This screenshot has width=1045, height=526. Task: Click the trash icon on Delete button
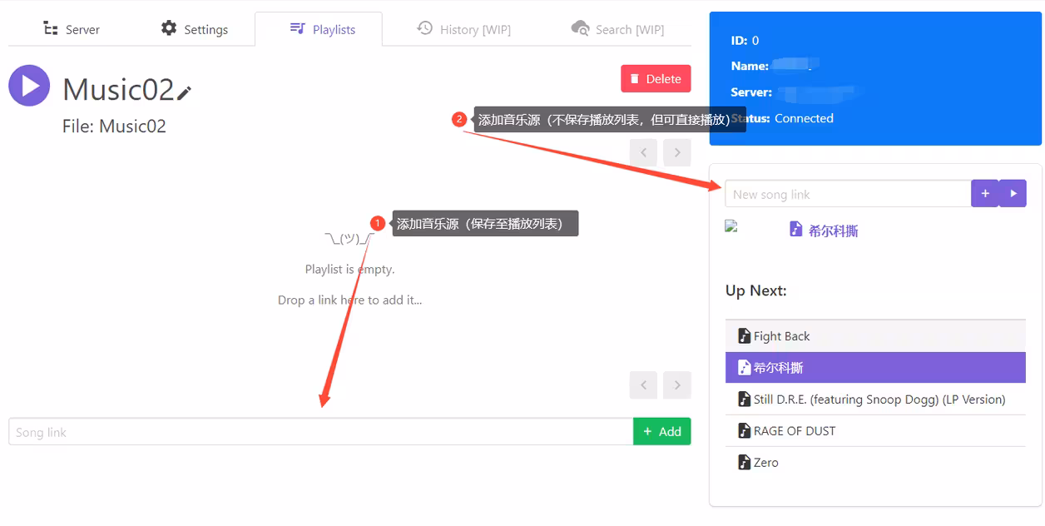click(x=635, y=78)
